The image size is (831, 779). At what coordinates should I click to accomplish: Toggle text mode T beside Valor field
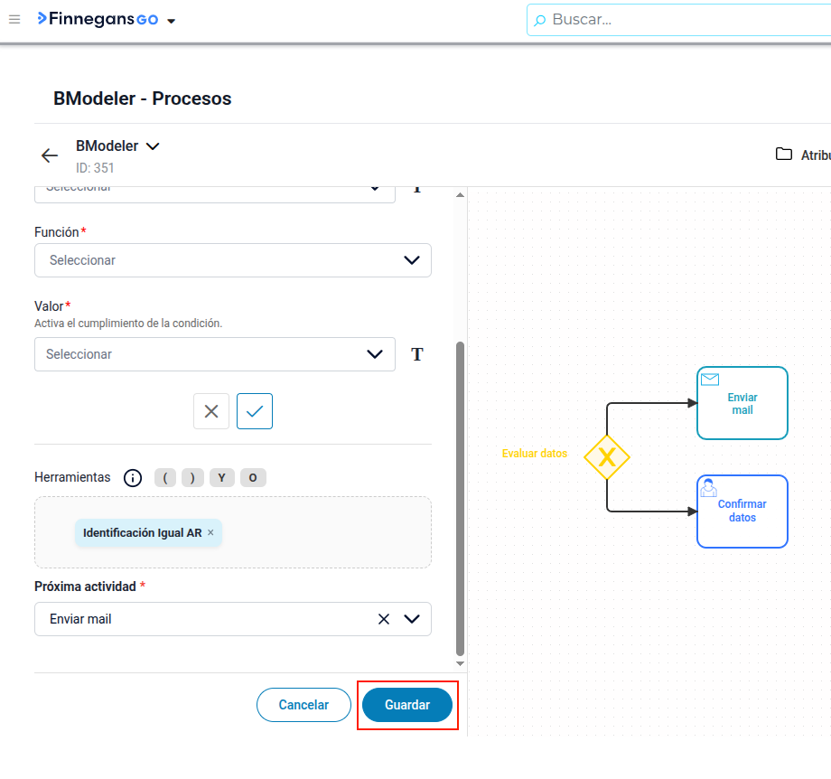[417, 354]
